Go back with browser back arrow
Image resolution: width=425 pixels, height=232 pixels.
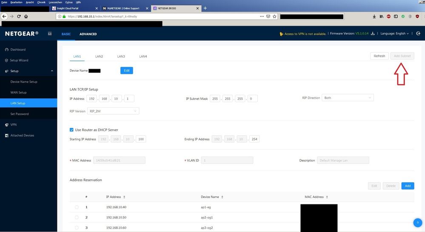click(4, 17)
